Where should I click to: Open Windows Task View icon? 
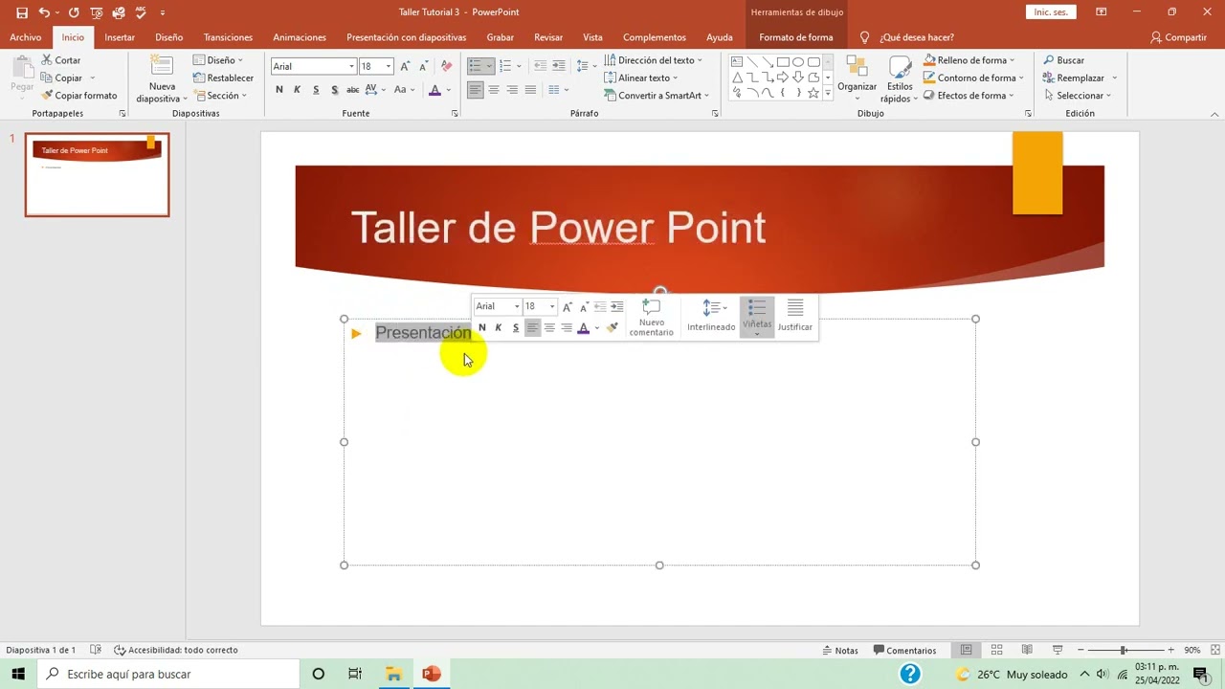(355, 674)
